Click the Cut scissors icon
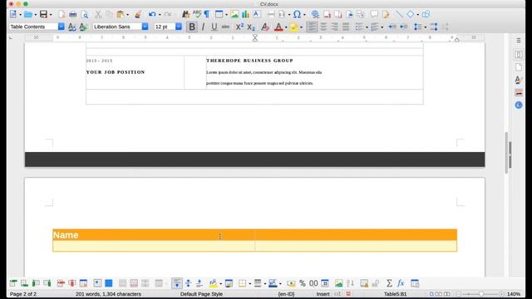Viewport: 532px width, 299px height. pos(98,14)
